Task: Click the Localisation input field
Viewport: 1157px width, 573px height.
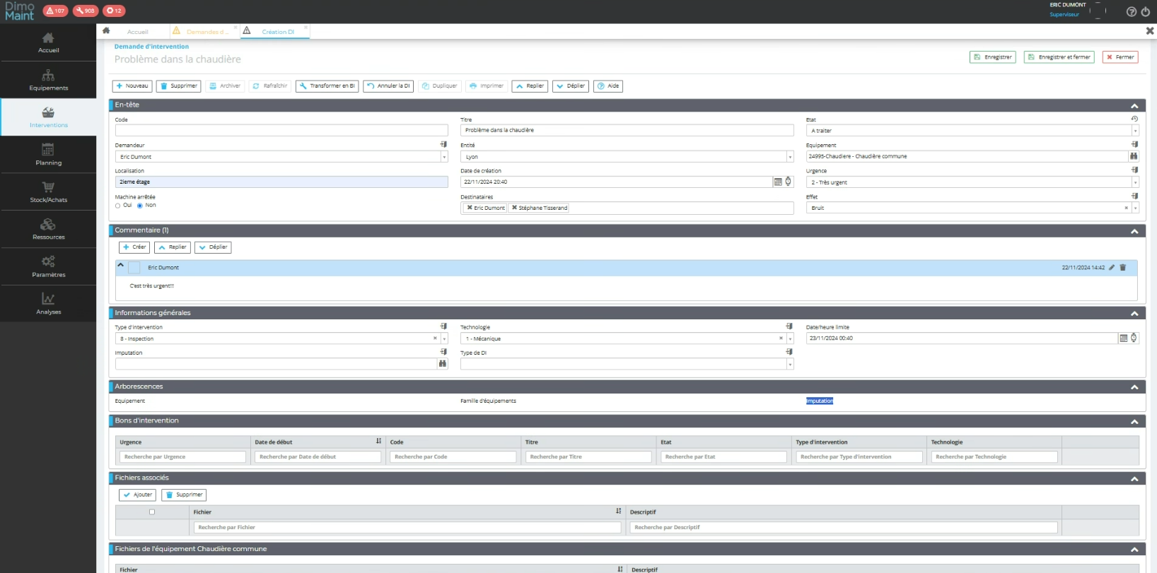Action: [x=281, y=182]
